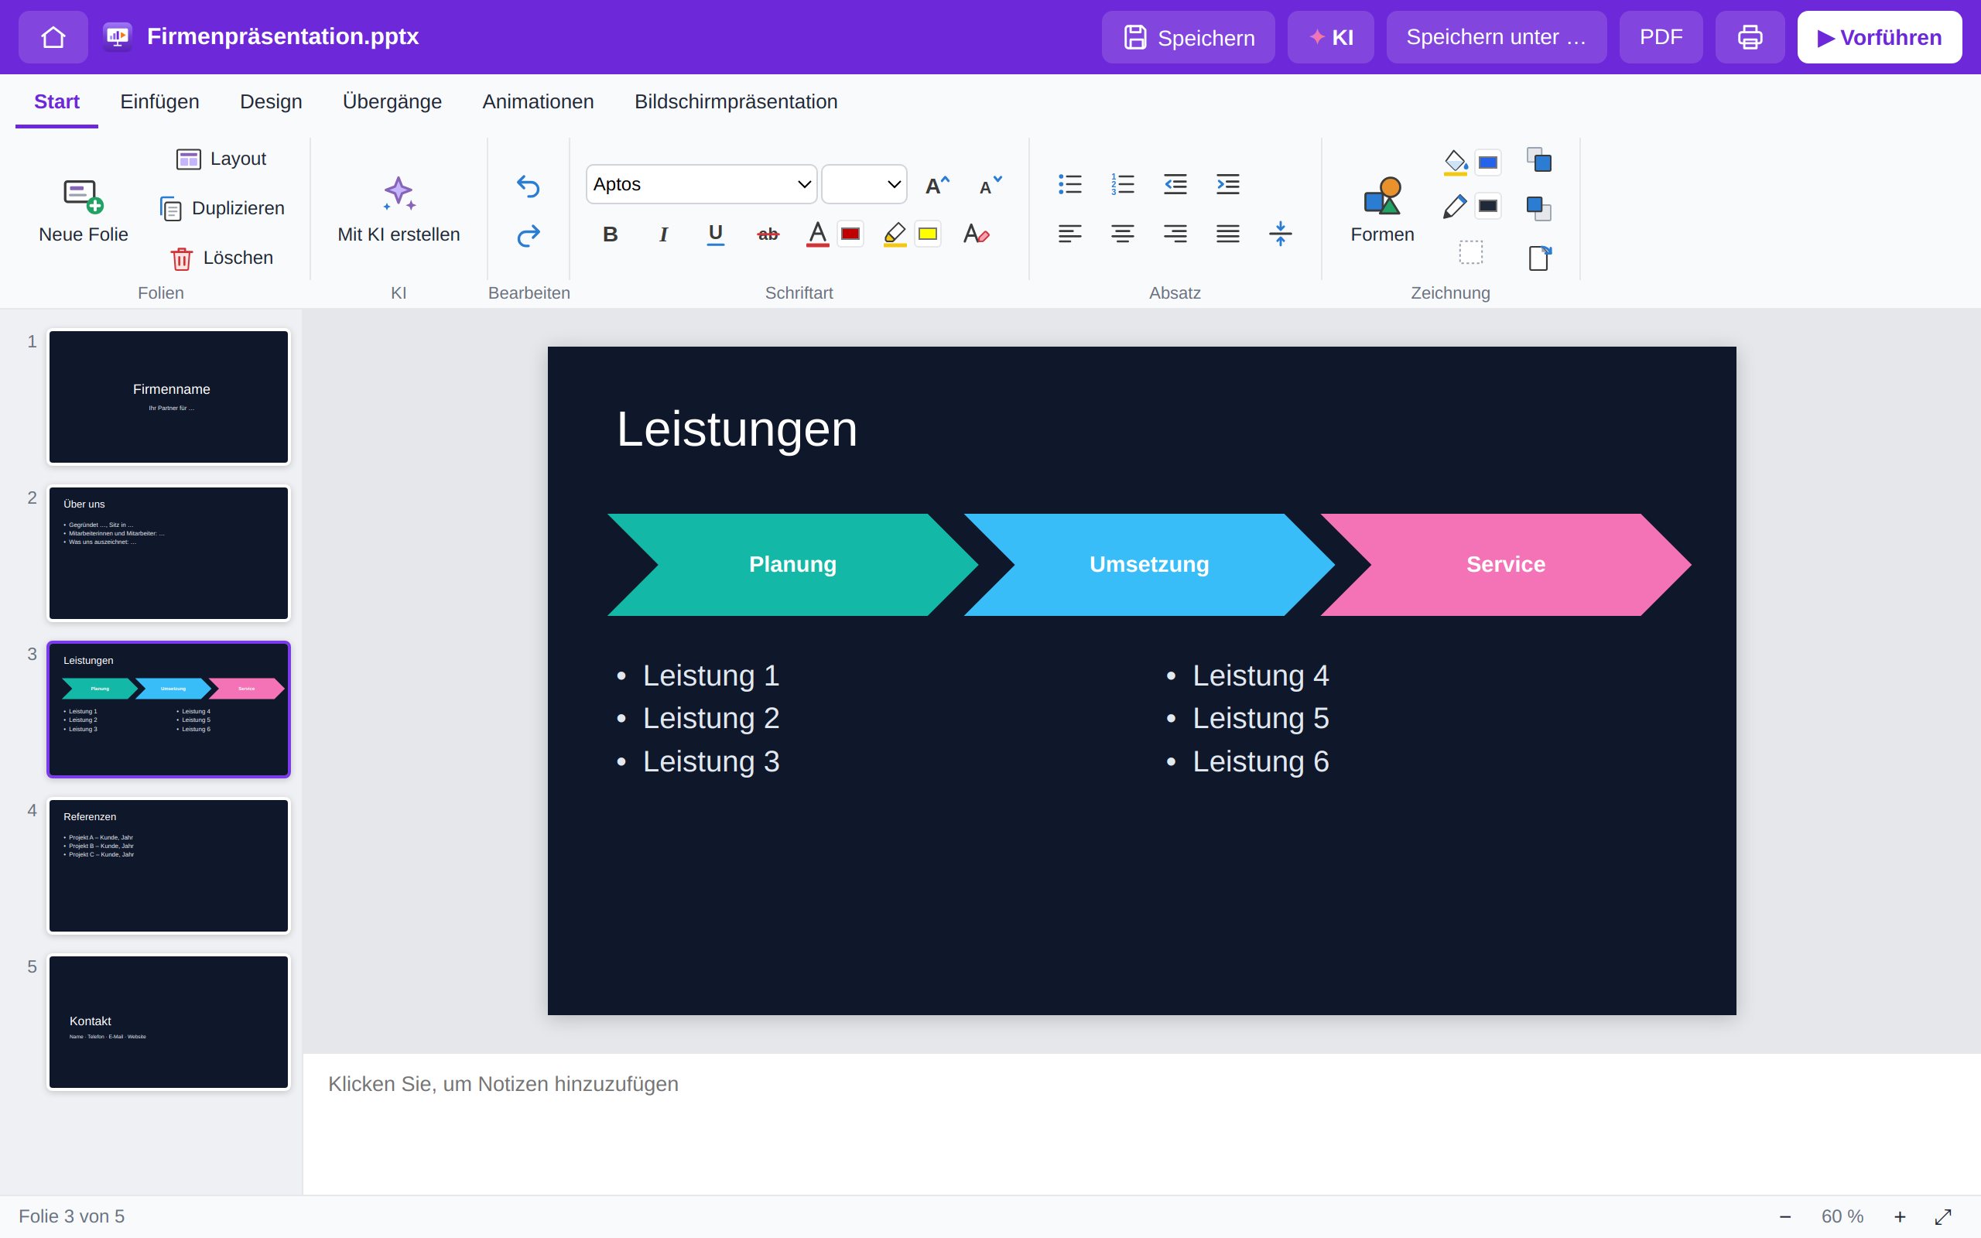The image size is (1981, 1238).
Task: Clear text formatting with the eraser A icon
Action: point(976,235)
